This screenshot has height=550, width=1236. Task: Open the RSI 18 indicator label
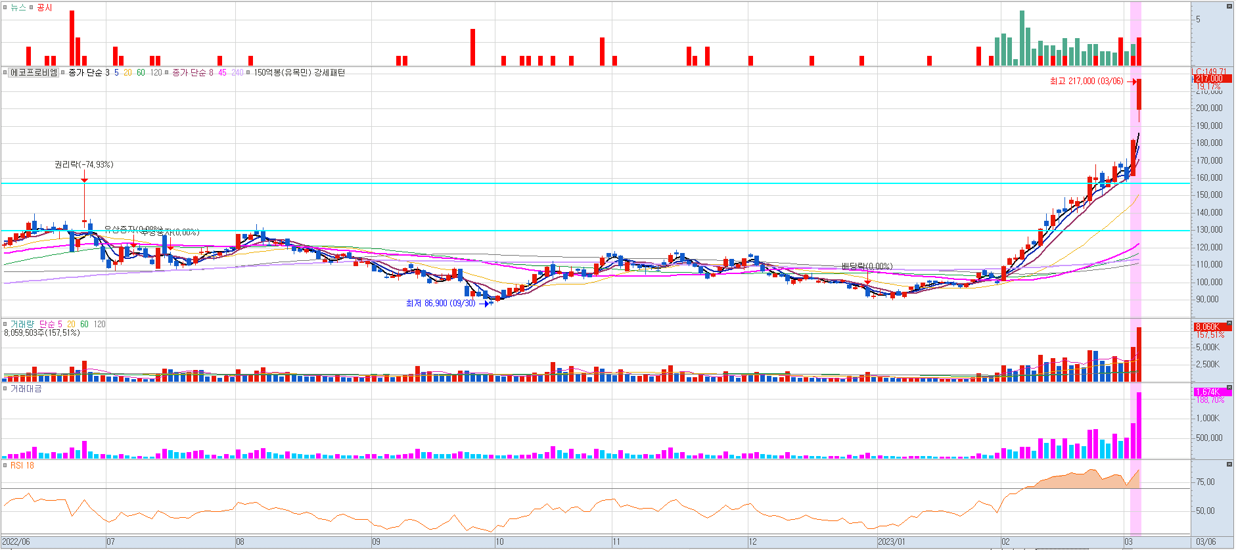22,465
